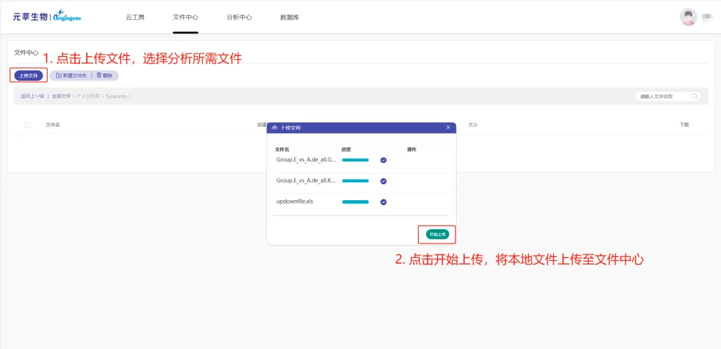721x349 pixels.
Task: Click the 上传文件 button
Action: [x=29, y=75]
